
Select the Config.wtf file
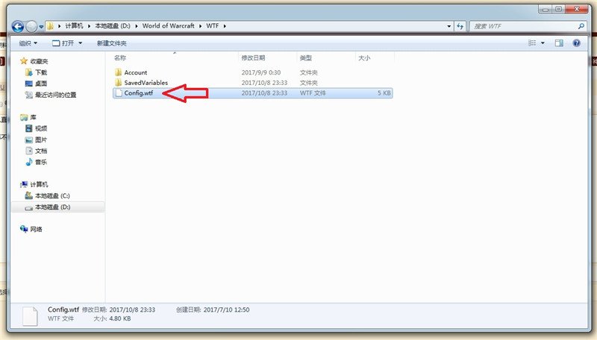[x=138, y=93]
